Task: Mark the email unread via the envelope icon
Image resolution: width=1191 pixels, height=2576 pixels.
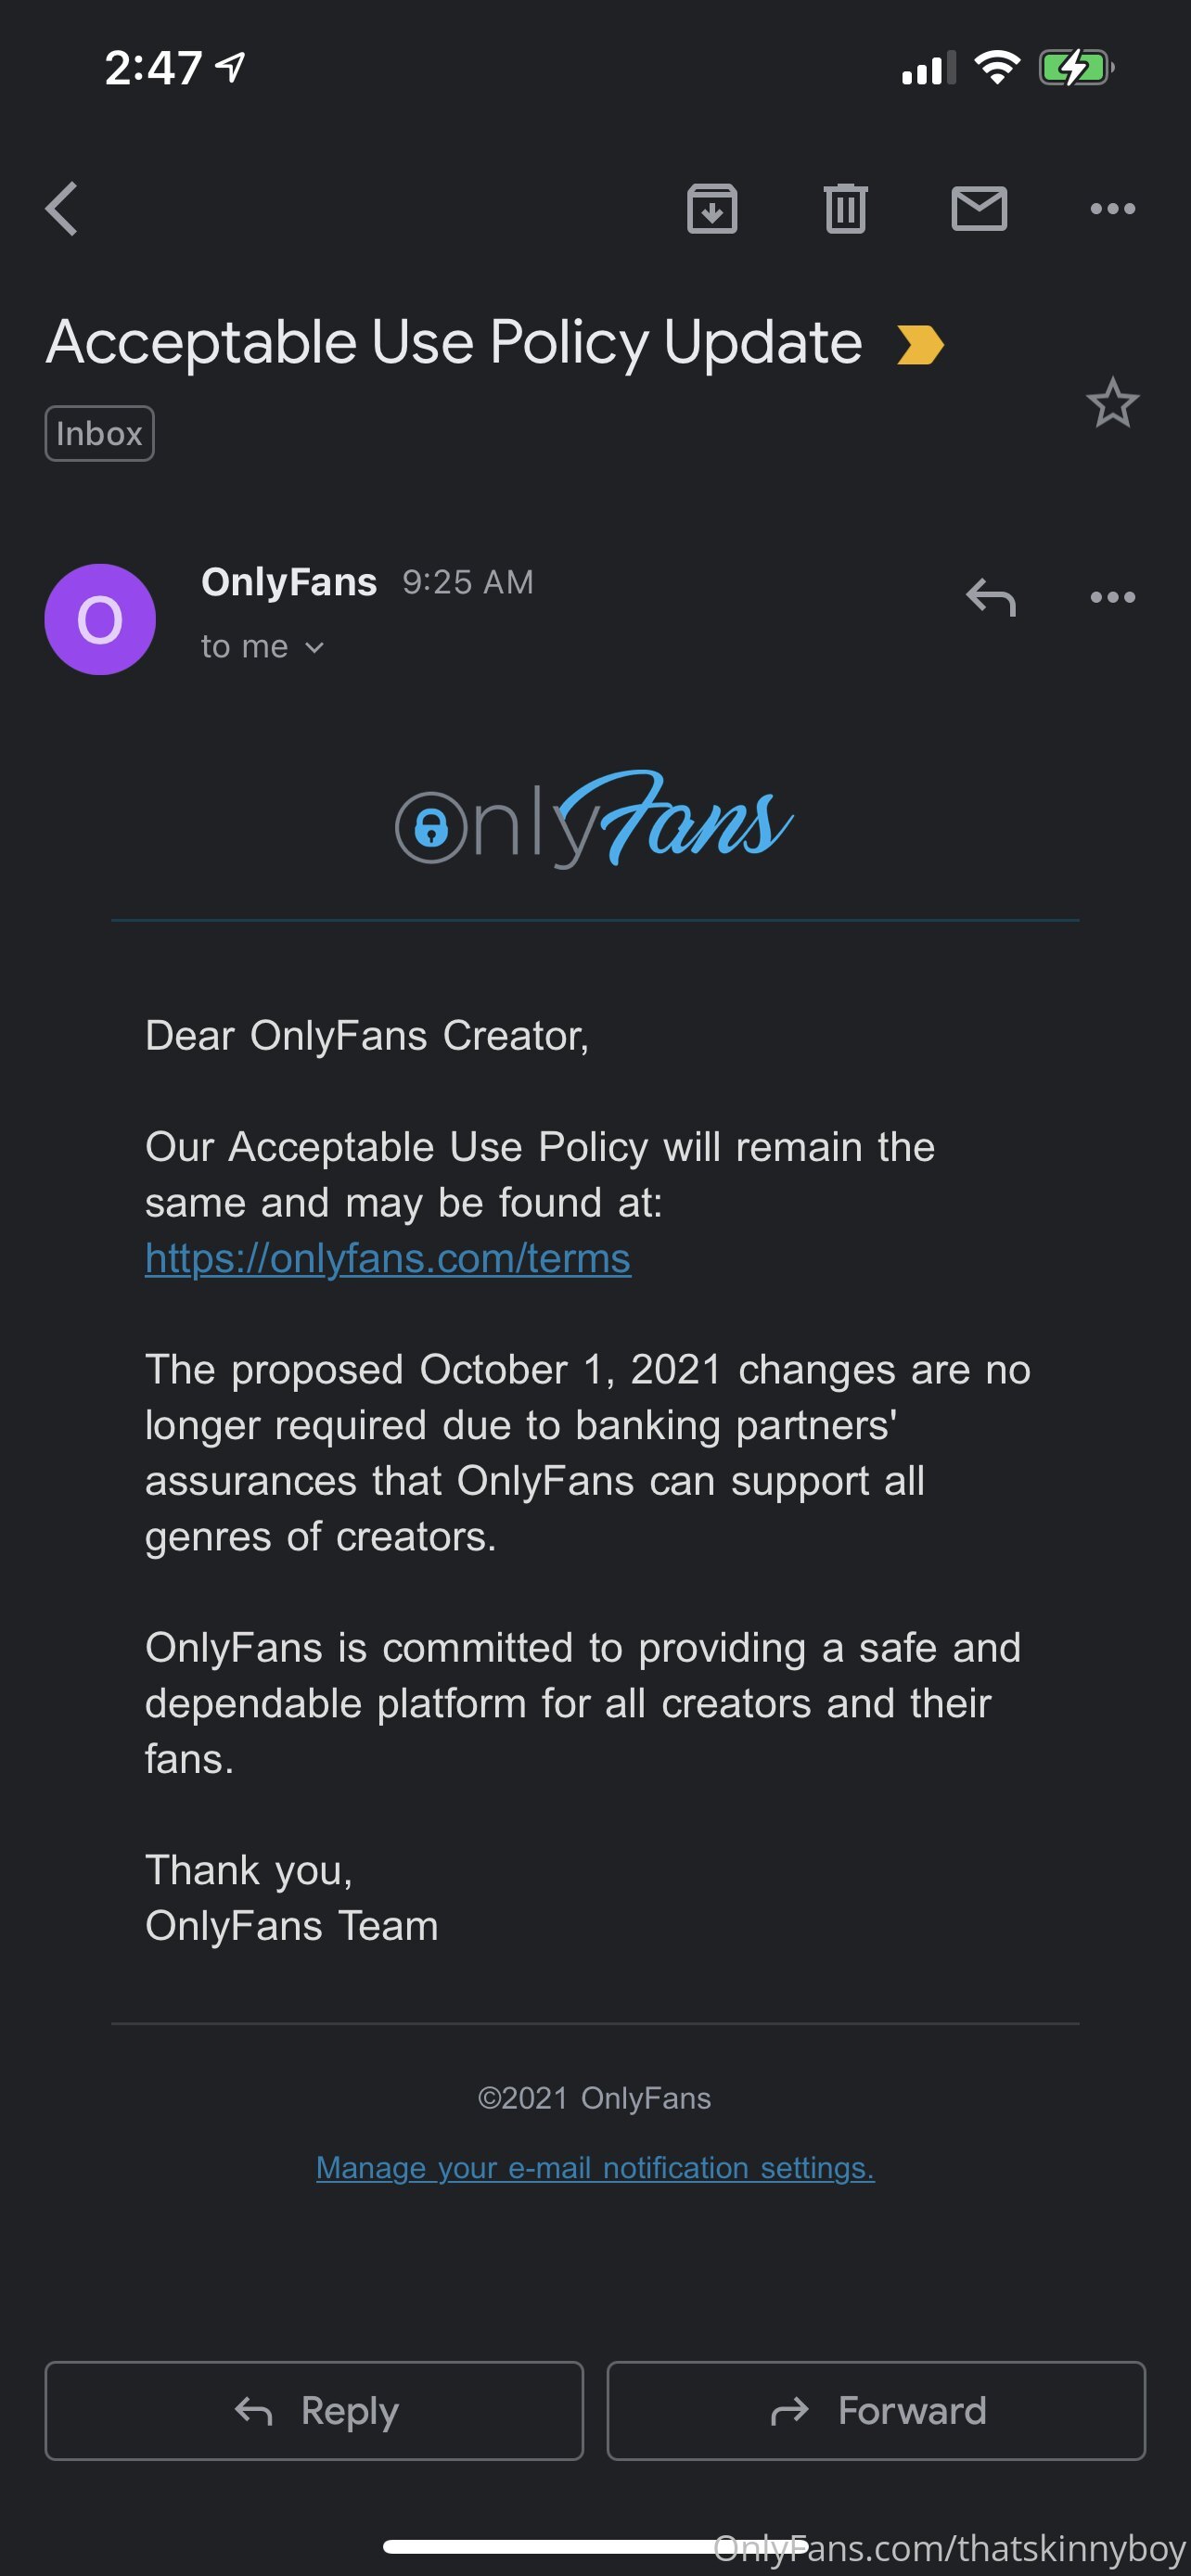Action: (x=979, y=208)
